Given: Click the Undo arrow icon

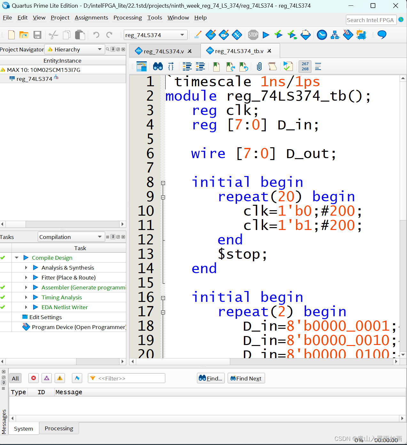Looking at the screenshot, I should 96,35.
